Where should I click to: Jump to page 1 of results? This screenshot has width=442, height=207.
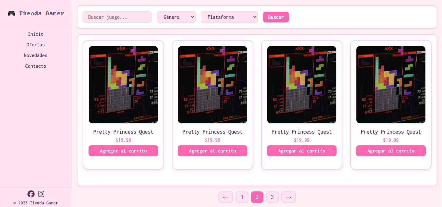coord(242,197)
